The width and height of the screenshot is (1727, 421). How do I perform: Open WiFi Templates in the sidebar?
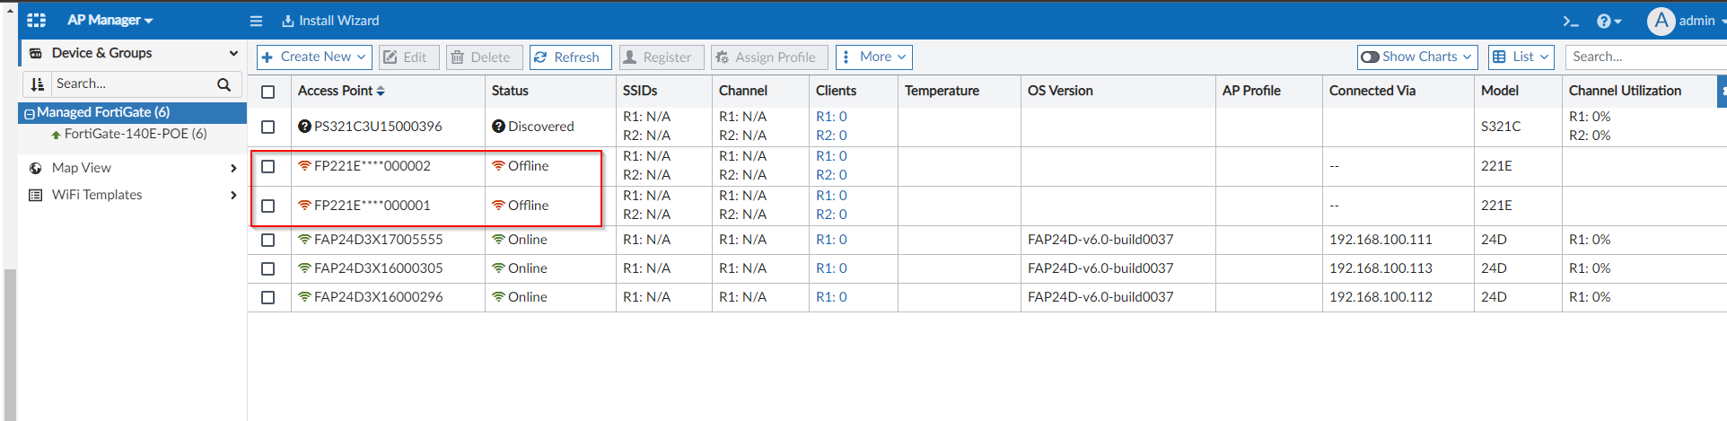[97, 195]
